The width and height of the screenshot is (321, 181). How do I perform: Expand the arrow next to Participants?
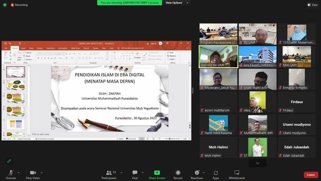(x=121, y=172)
